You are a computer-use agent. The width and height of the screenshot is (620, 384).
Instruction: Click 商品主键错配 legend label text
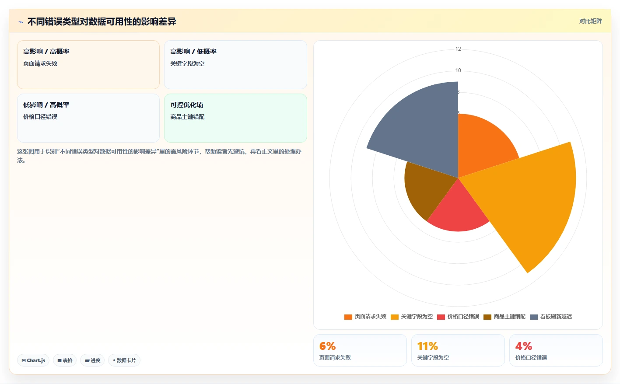pos(510,317)
